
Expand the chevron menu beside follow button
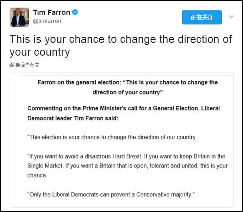pos(231,17)
